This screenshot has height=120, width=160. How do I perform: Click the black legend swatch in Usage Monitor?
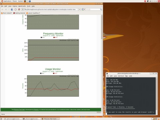click(41, 73)
